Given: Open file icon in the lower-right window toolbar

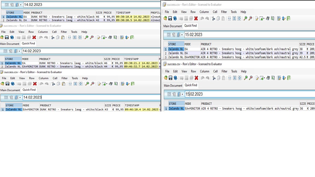Looking at the screenshot, I should 166,78.
